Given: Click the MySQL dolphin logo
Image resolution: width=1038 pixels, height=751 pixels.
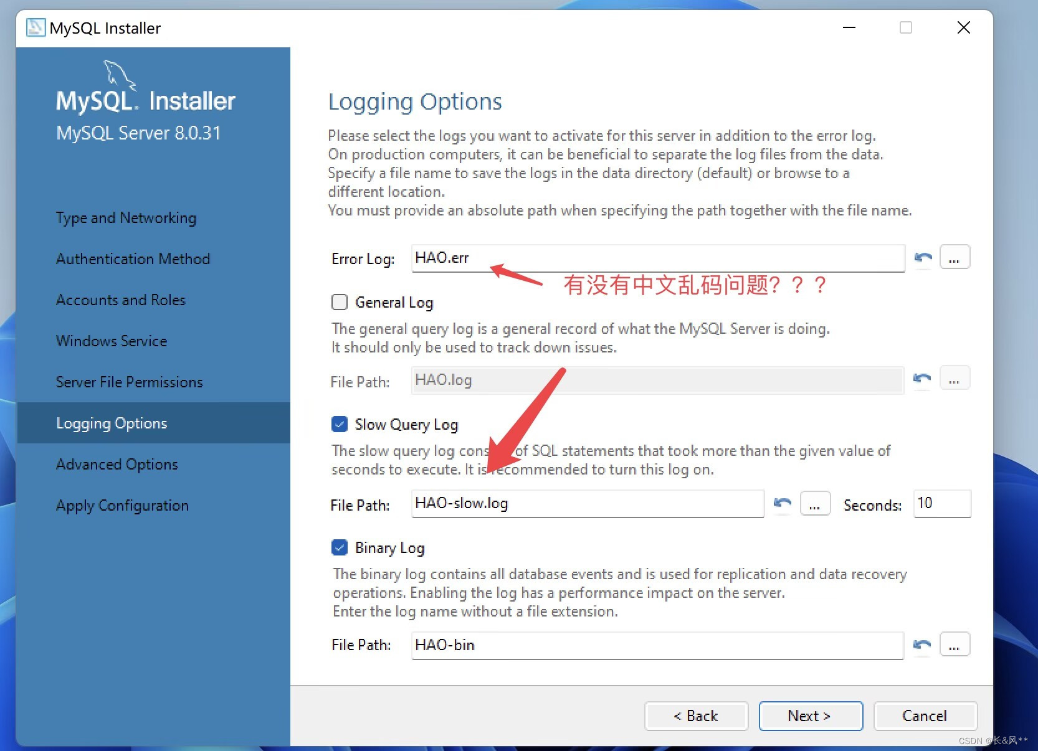Looking at the screenshot, I should [x=120, y=75].
